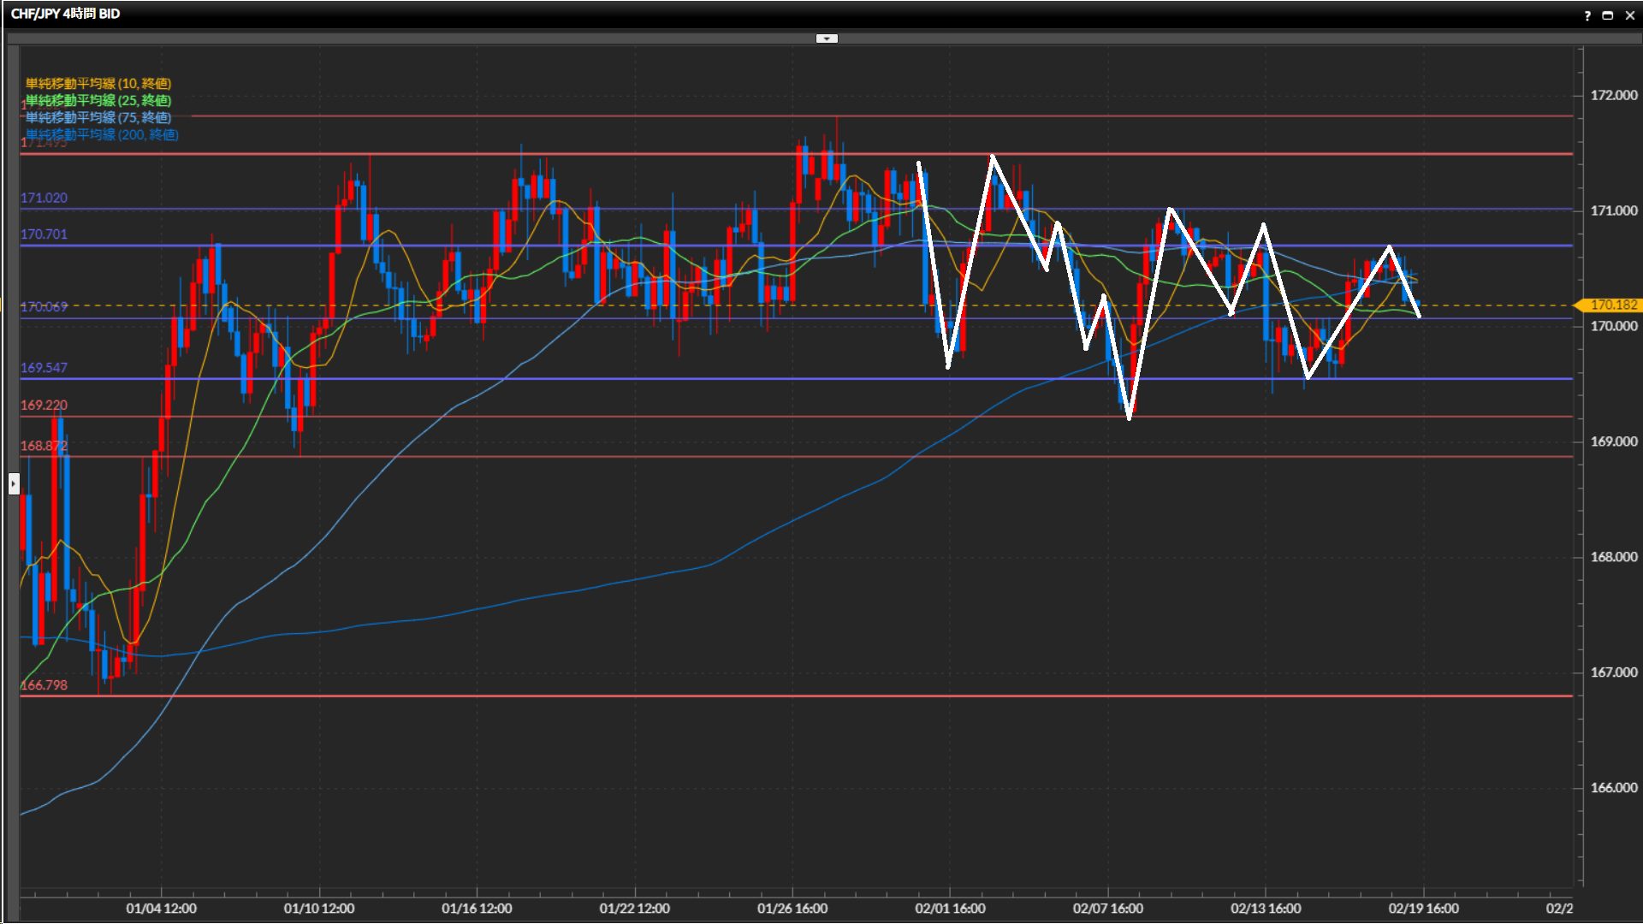The width and height of the screenshot is (1643, 924).
Task: Select the 168.872 red line label
Action: pos(44,446)
